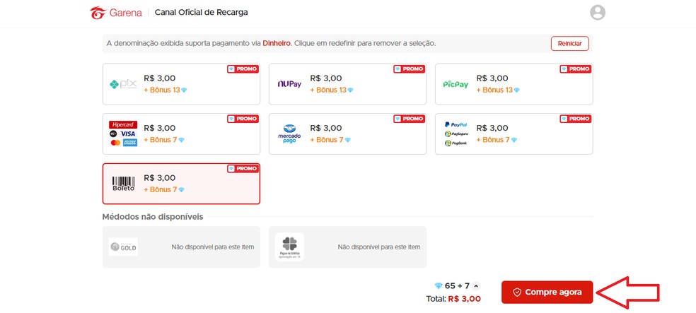696x313 pixels.
Task: Click the Total R$ 3,00 amount
Action: pyautogui.click(x=464, y=299)
